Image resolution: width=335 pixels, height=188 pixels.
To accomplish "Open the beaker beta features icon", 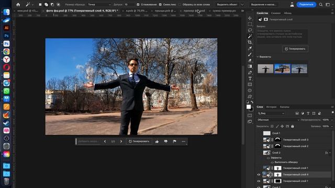I will pos(292,5).
